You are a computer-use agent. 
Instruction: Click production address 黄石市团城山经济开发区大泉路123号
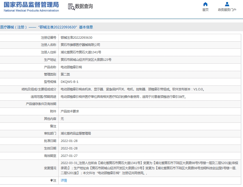[86, 60]
